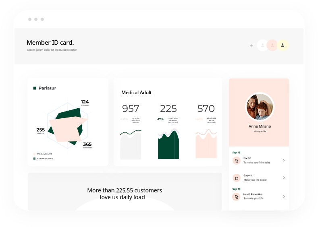This screenshot has height=227, width=318.
Task: Open Anne Milano's profile photo
Action: 260,107
